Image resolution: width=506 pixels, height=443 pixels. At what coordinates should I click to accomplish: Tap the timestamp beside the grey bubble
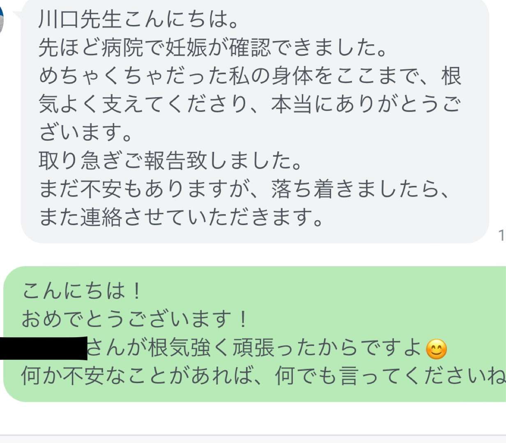pyautogui.click(x=502, y=235)
